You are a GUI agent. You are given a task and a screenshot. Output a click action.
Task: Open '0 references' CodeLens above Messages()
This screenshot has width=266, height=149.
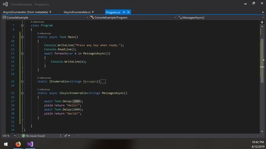pyautogui.click(x=44, y=78)
